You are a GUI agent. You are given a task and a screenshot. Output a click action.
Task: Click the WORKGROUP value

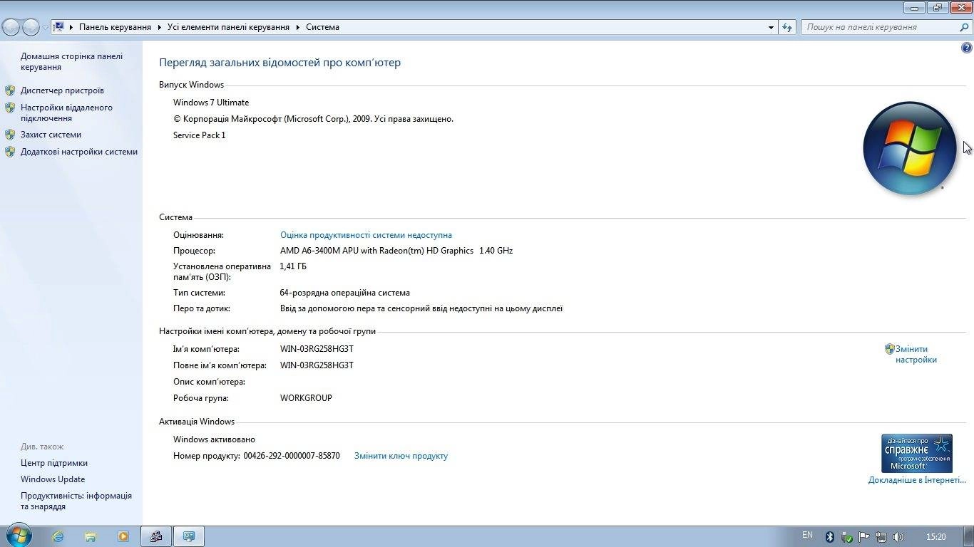point(306,398)
